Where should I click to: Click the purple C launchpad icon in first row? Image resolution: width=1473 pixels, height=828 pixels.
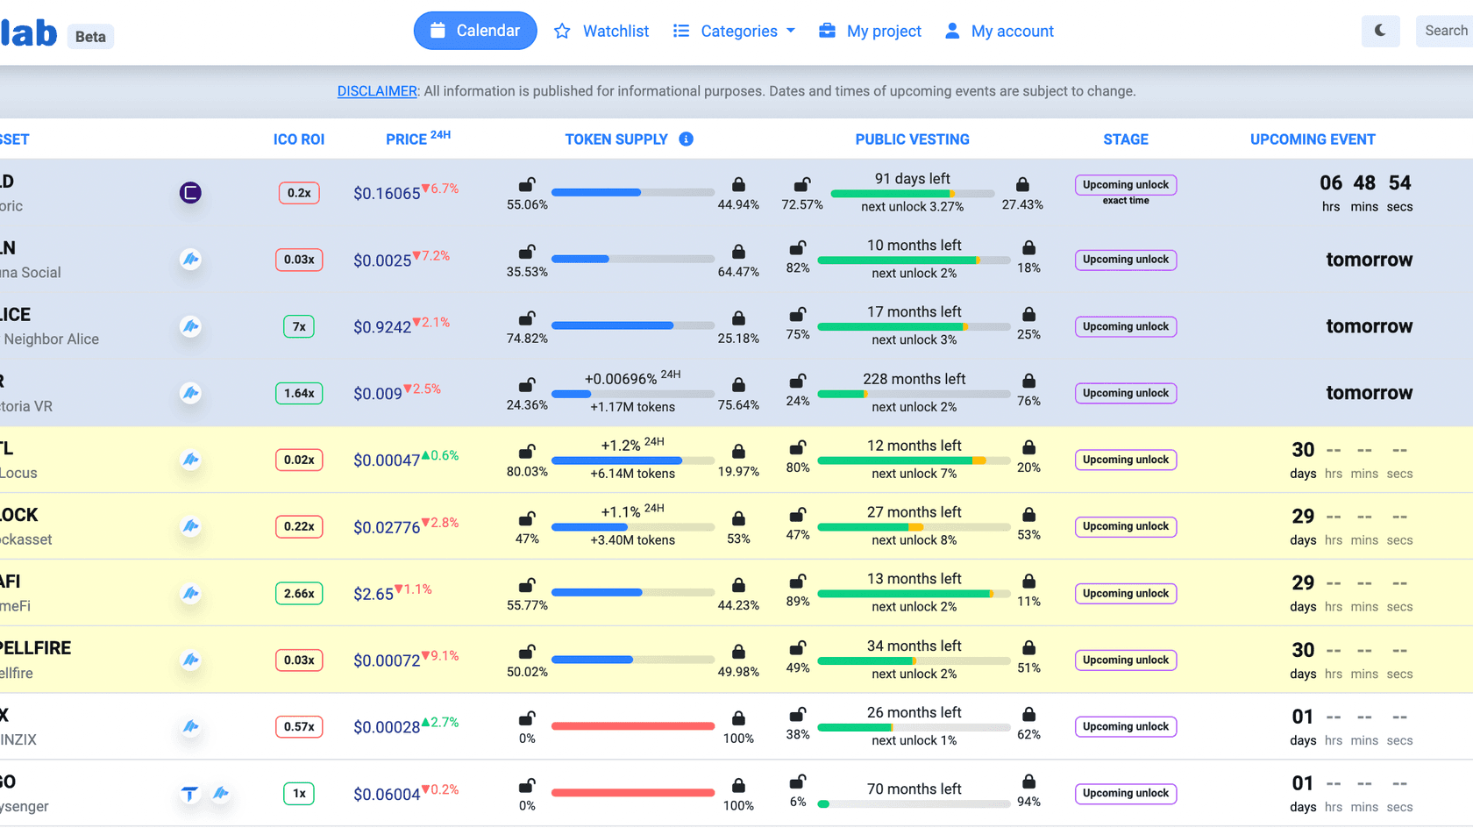[x=190, y=193]
